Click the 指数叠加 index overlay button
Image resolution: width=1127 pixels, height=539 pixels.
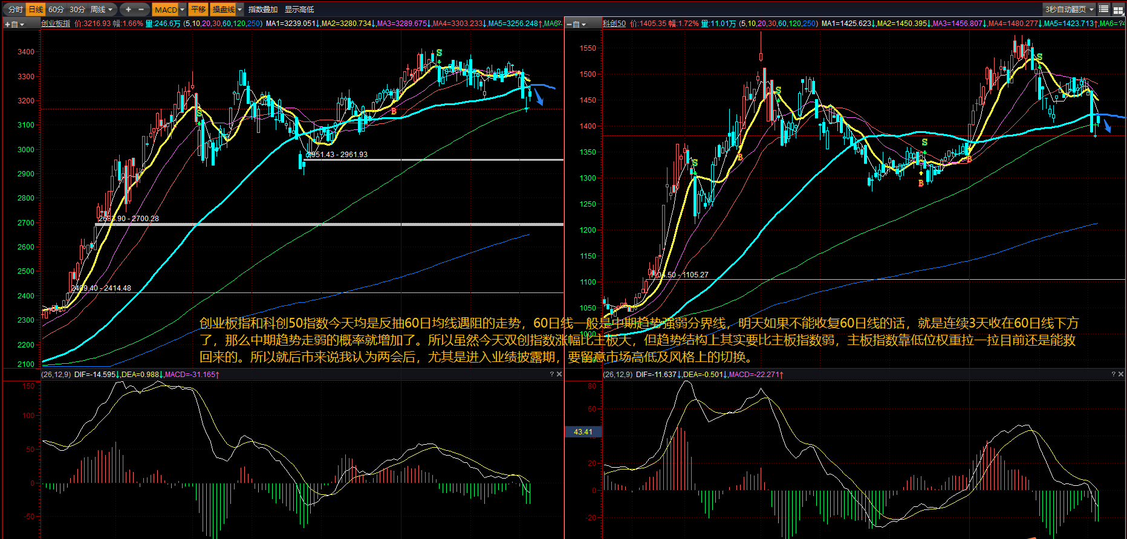(x=263, y=10)
